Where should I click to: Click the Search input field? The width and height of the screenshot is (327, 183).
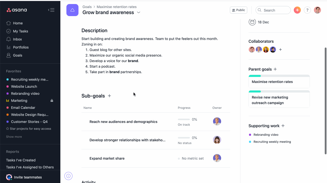(273, 10)
